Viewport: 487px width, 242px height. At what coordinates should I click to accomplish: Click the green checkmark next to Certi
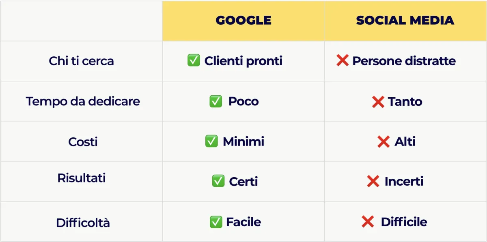[218, 181]
